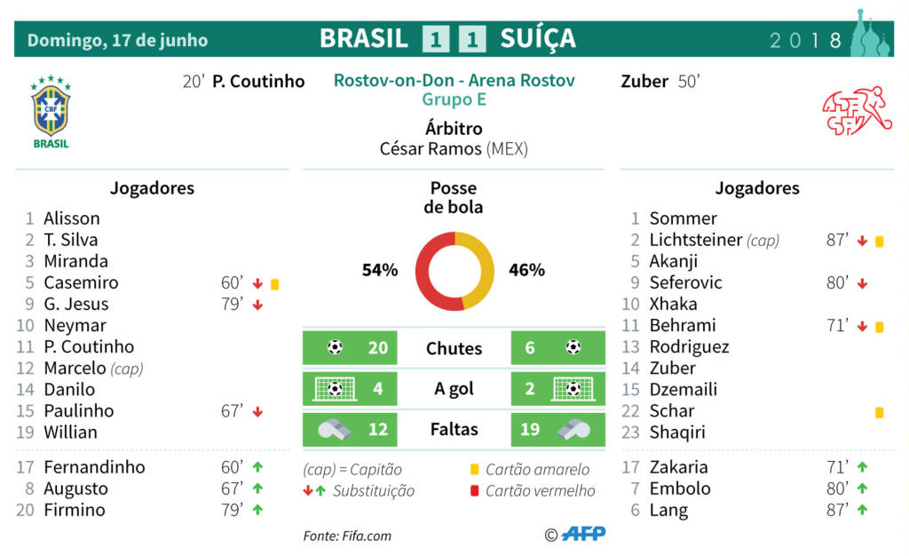This screenshot has height=556, width=909.
Task: Click the soccer ball icon beside Brazil's 20 shots
Action: pos(335,347)
